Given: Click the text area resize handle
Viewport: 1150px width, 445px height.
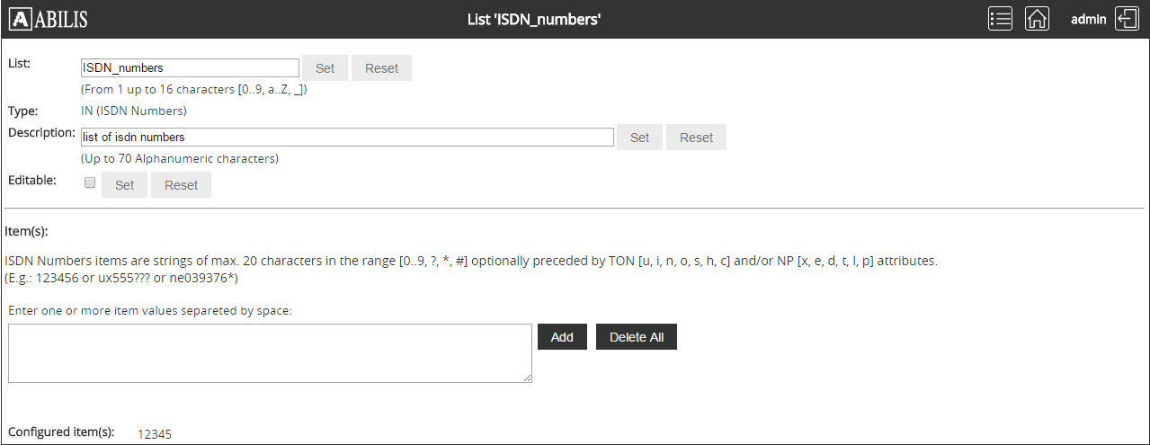Looking at the screenshot, I should [x=528, y=378].
